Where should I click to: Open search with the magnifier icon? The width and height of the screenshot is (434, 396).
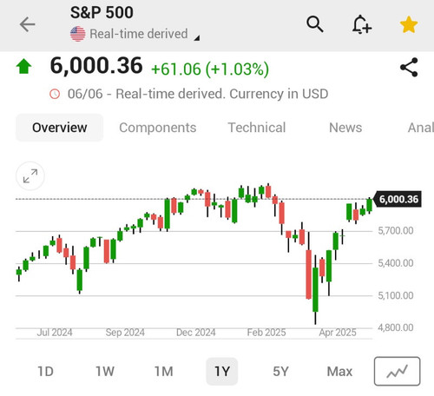(x=315, y=24)
